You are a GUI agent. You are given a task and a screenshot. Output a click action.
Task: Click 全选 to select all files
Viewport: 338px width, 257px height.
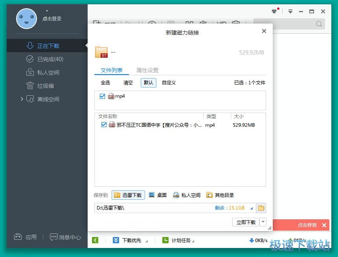tap(105, 83)
